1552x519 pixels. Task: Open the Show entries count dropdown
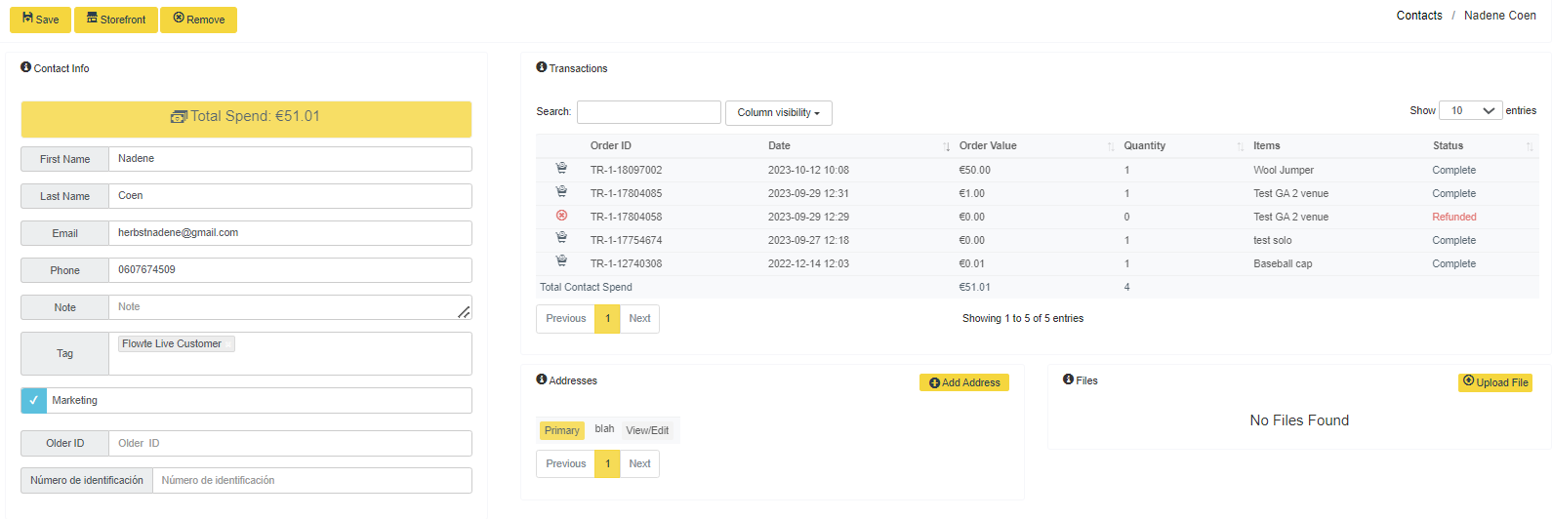click(1470, 110)
